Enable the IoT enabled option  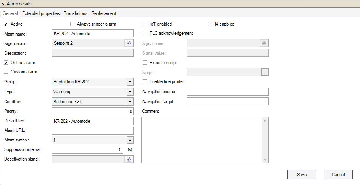[x=145, y=24]
